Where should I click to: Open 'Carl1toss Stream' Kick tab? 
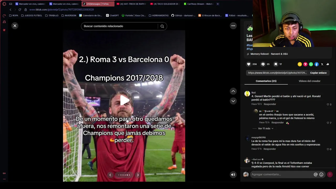pyautogui.click(x=199, y=4)
